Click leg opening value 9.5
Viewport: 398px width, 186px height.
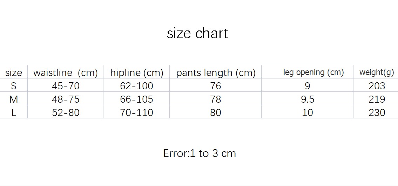(x=308, y=99)
